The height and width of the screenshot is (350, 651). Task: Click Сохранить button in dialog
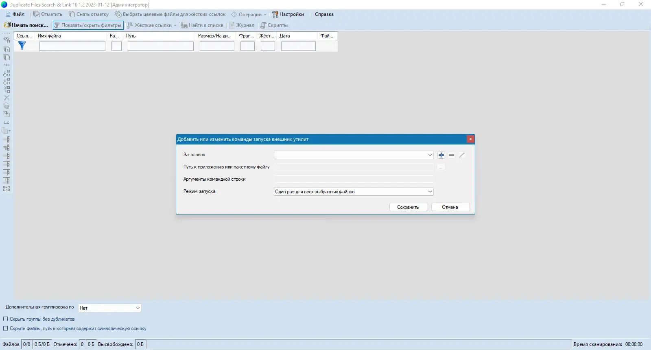(408, 207)
